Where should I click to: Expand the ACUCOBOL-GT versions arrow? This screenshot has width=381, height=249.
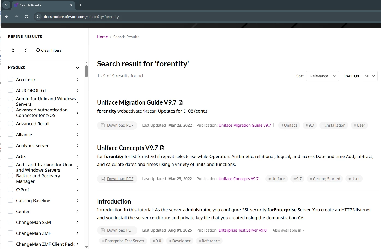click(78, 90)
